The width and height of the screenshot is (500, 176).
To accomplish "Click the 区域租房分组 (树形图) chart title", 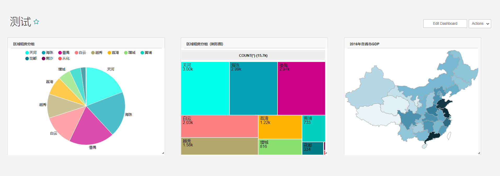I will 205,44.
